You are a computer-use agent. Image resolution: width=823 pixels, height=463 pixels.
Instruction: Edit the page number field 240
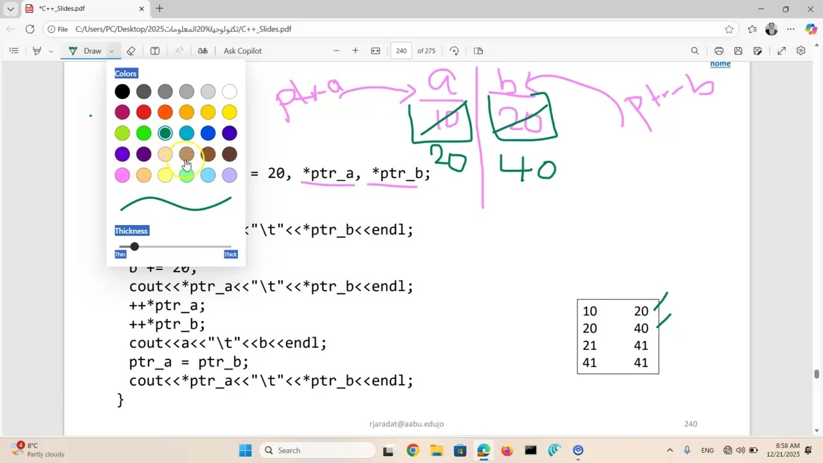coord(402,51)
